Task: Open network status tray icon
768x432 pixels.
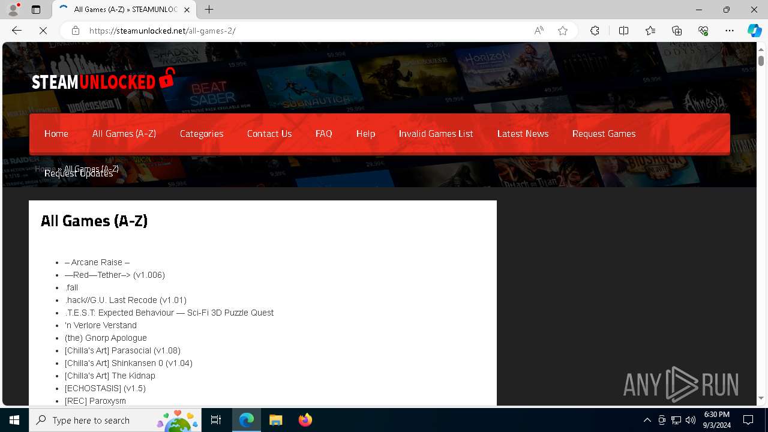Action: click(676, 420)
